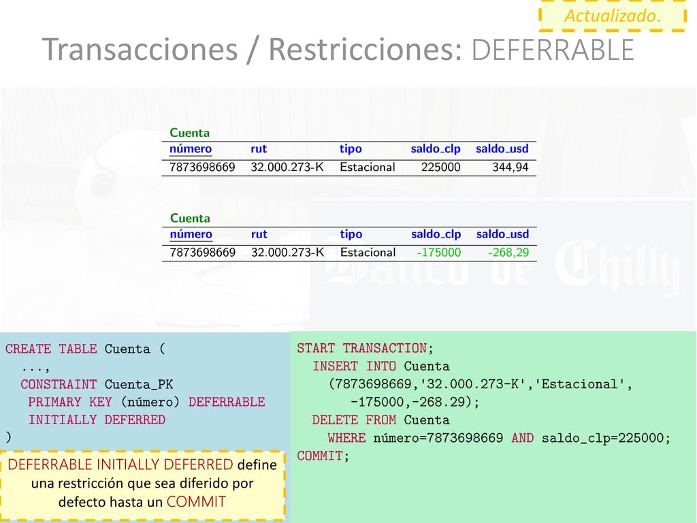The image size is (697, 523).
Task: Select the green value -268,29
Action: pos(508,253)
